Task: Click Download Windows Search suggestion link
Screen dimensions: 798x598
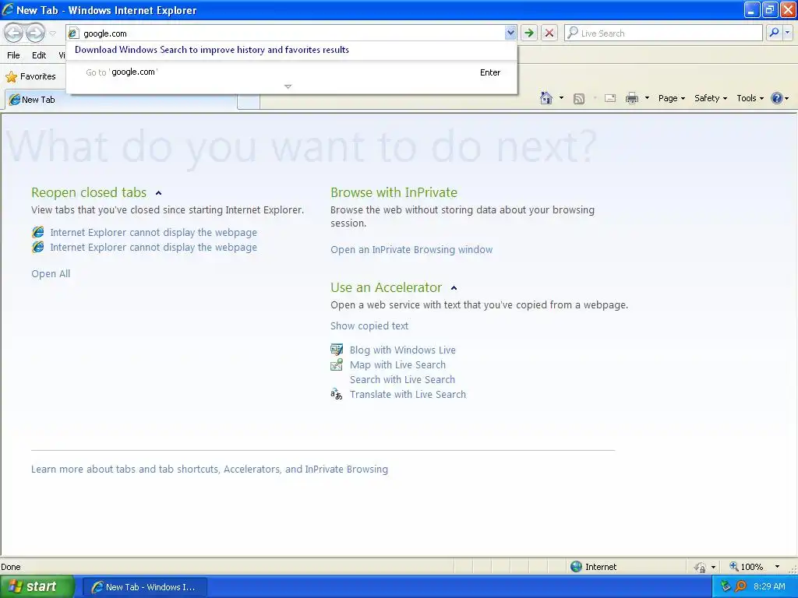Action: [212, 50]
